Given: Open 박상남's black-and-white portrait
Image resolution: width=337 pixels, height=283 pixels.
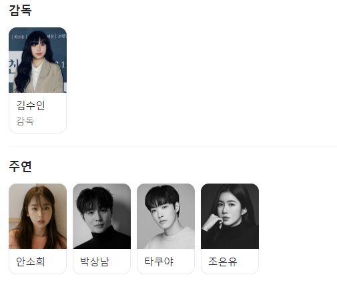Looking at the screenshot, I should pos(101,216).
